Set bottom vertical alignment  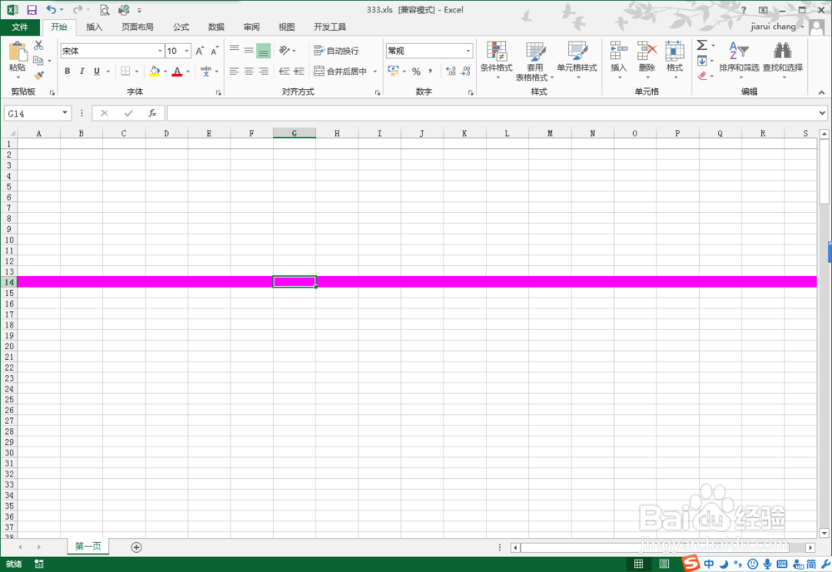point(264,51)
